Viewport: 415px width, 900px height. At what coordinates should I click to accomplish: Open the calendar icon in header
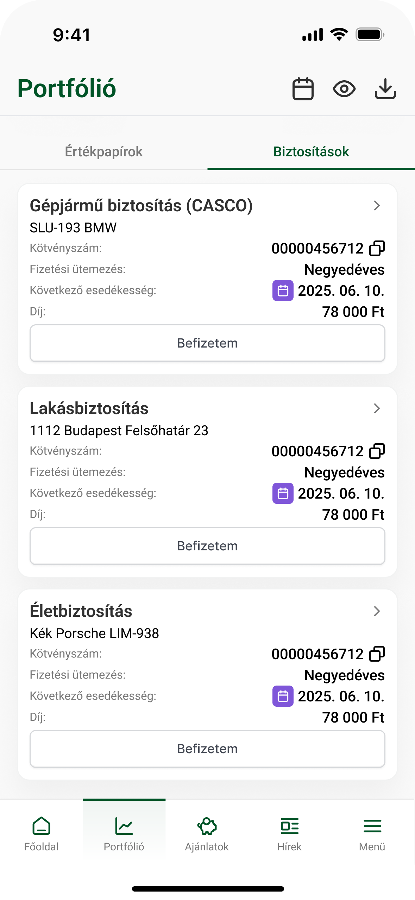(x=303, y=89)
